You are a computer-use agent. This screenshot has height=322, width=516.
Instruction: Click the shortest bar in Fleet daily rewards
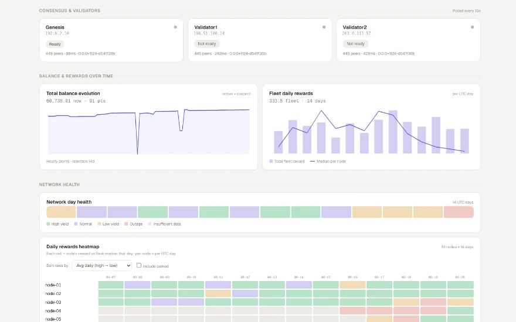point(335,146)
